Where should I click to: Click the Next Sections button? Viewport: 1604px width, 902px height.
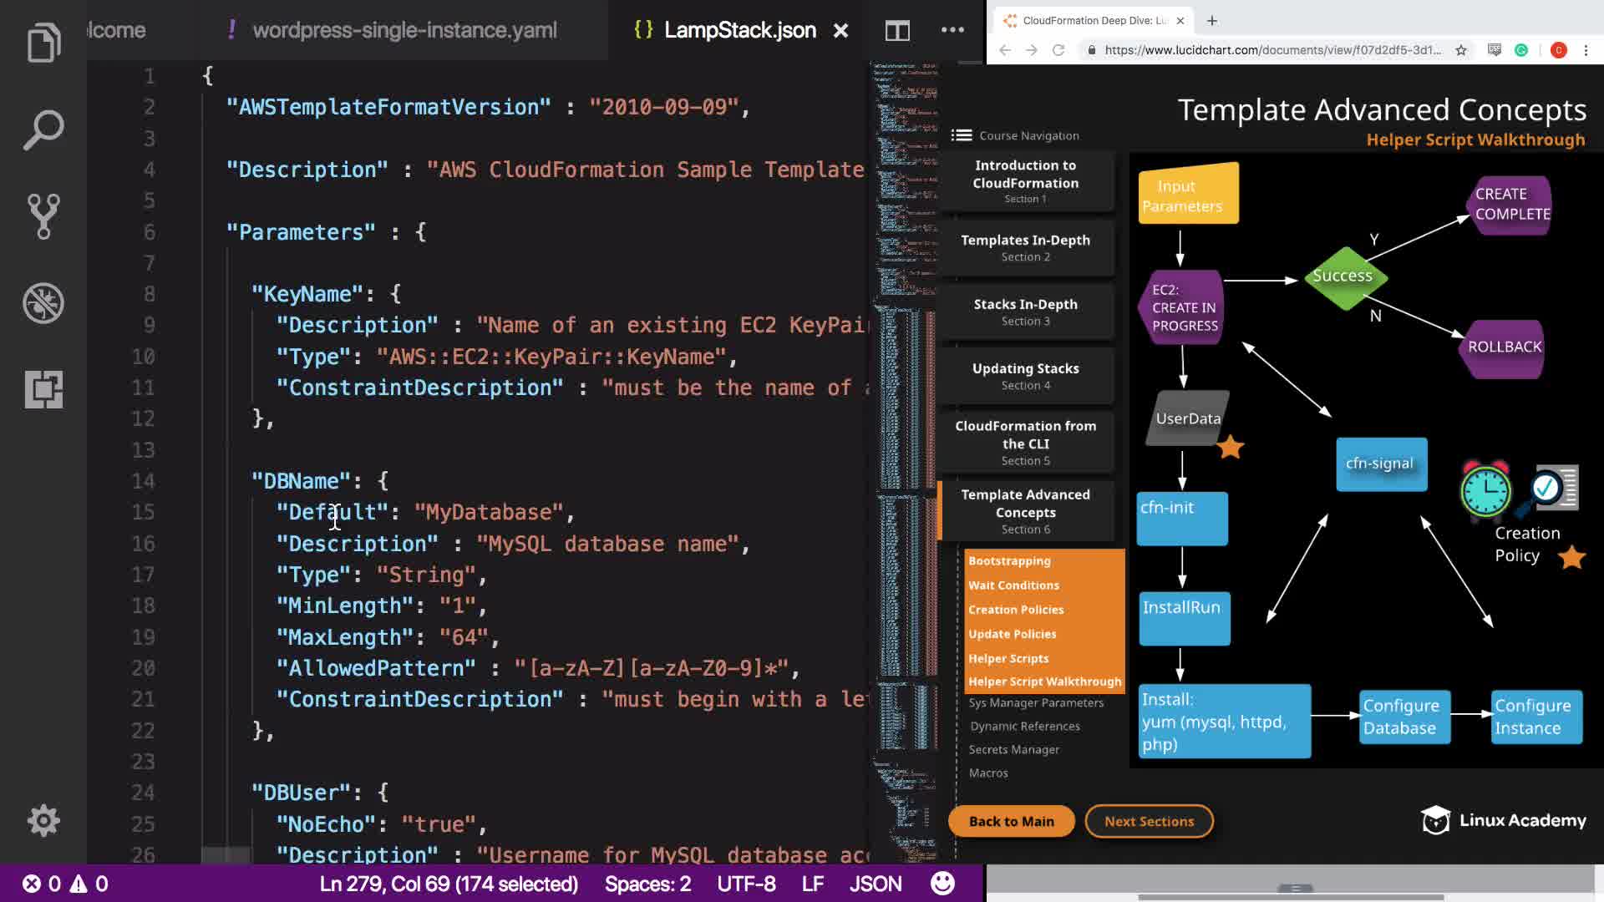[1149, 821]
